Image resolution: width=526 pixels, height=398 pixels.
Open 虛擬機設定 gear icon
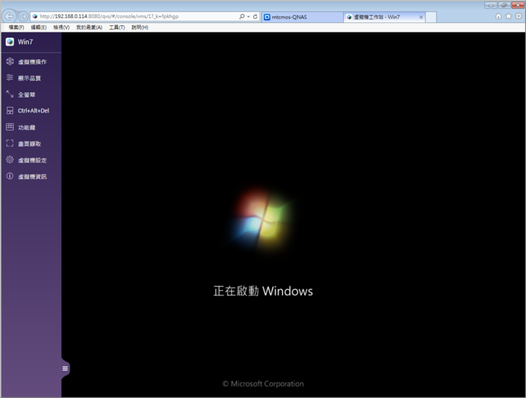[10, 160]
